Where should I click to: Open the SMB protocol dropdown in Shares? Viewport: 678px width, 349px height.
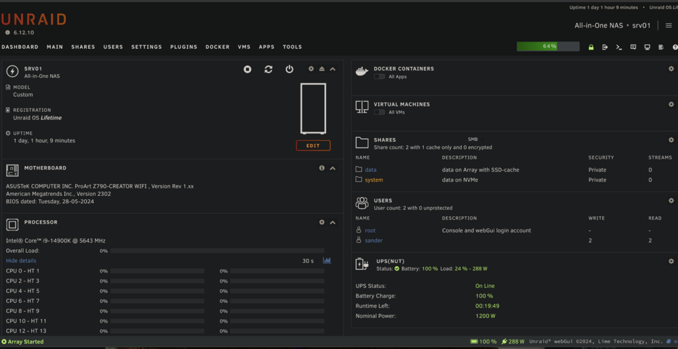475,140
